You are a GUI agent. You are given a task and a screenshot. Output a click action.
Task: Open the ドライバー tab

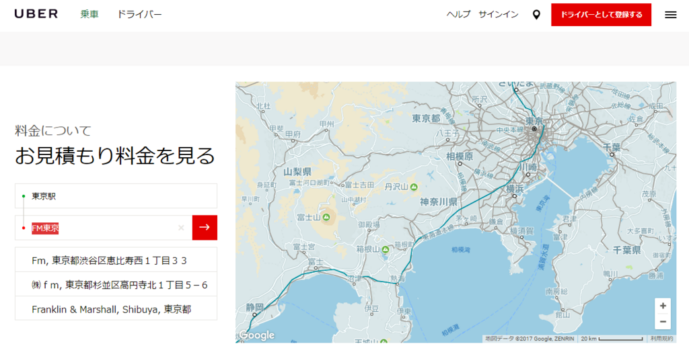point(139,15)
